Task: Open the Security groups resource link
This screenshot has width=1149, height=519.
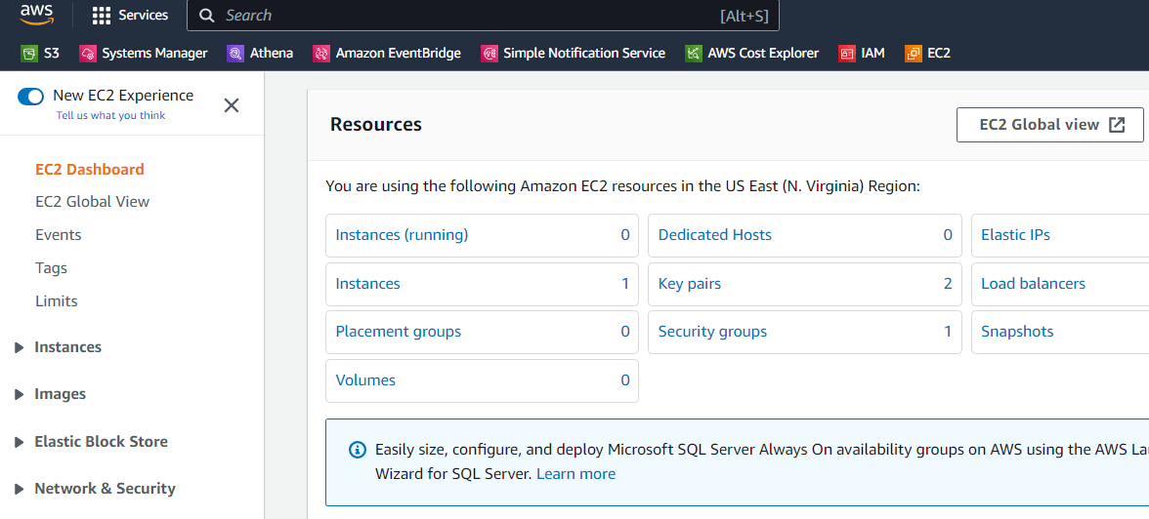Action: tap(712, 332)
